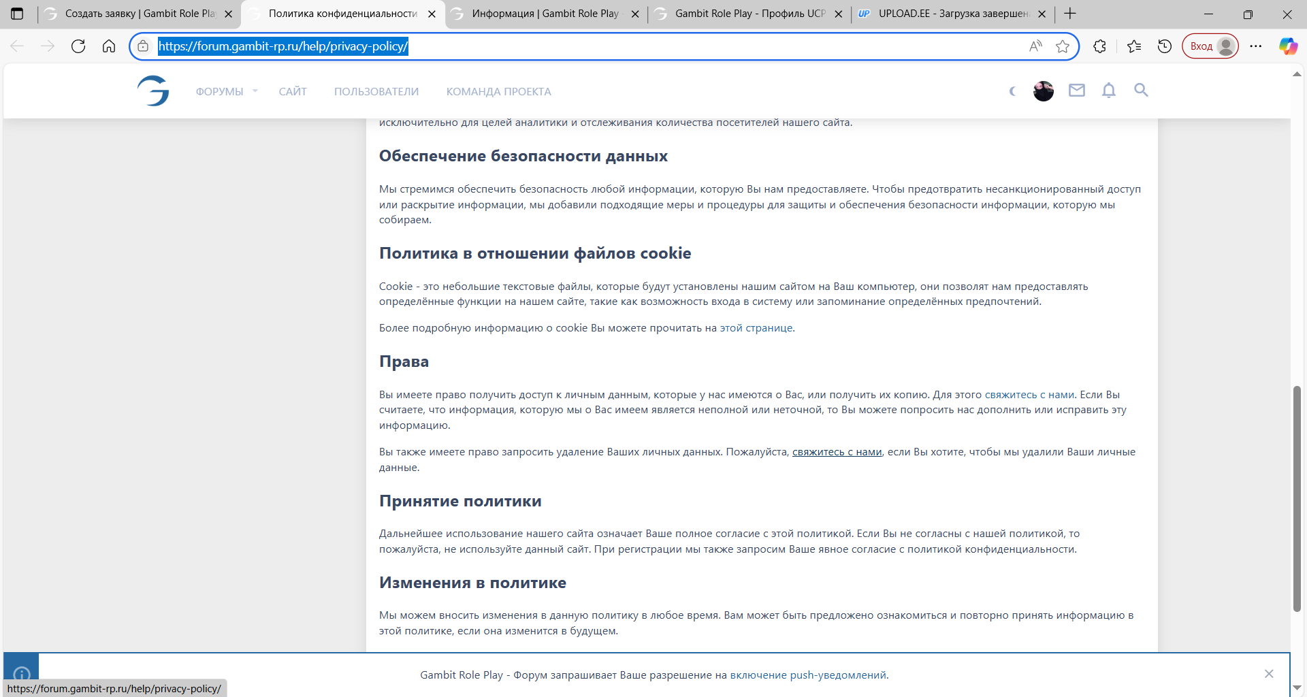Click the scrollbar up arrow
Image resolution: width=1307 pixels, height=697 pixels.
pos(1297,74)
